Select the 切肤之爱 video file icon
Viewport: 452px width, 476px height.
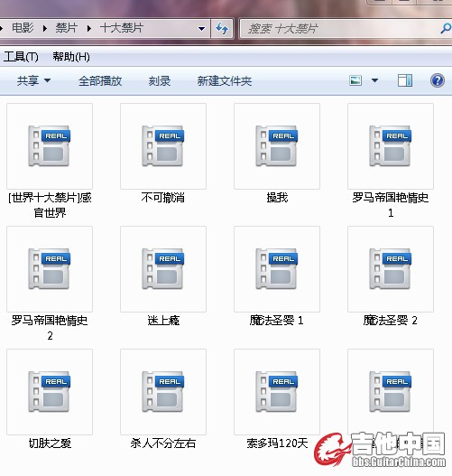(50, 392)
